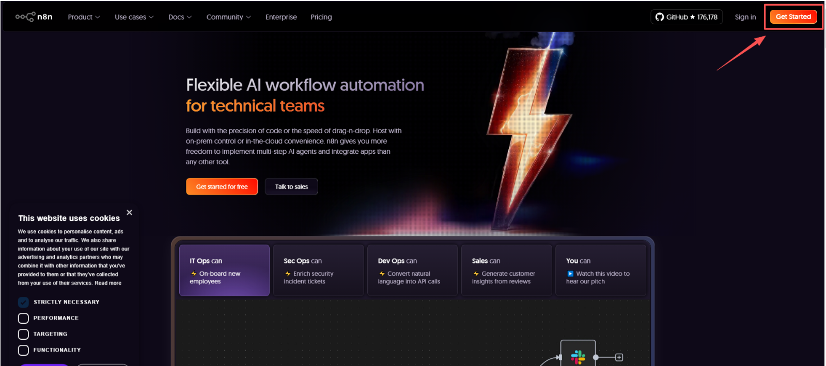
Task: Click the Sign in link
Action: 745,17
